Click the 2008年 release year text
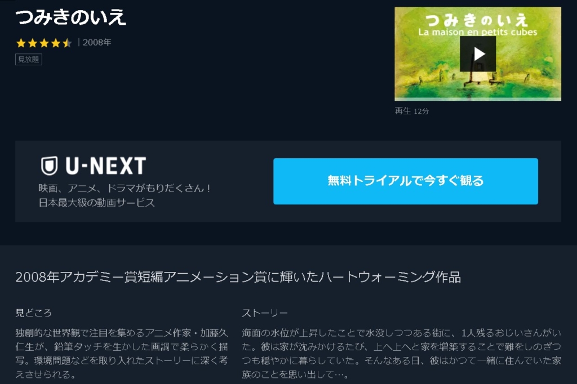 point(97,43)
